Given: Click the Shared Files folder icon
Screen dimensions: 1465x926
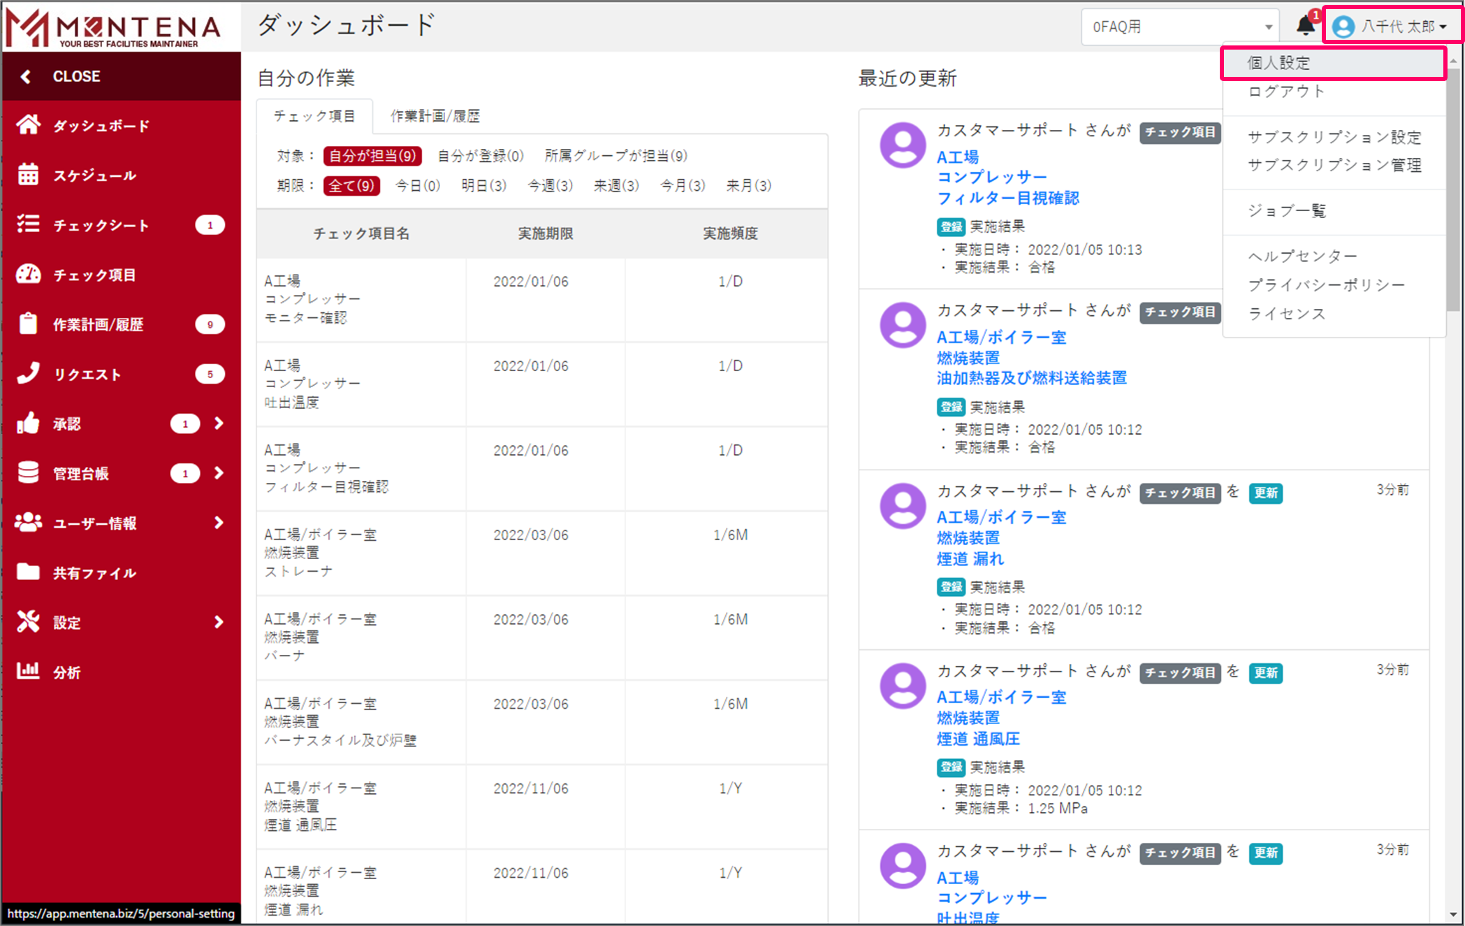Looking at the screenshot, I should 29,572.
